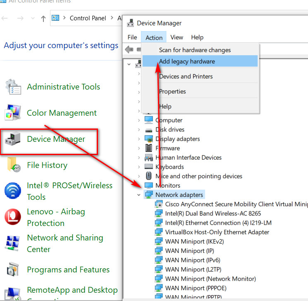
Task: Open Intel PROSet/Wireless Tools link
Action: pos(69,191)
